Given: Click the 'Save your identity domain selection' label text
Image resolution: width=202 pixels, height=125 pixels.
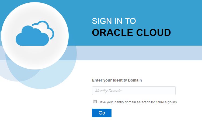Looking at the screenshot, I should tap(138, 102).
